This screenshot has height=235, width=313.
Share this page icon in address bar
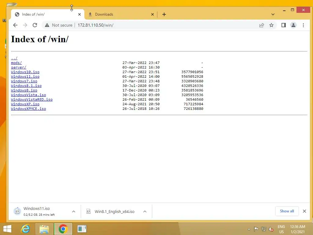[262, 25]
